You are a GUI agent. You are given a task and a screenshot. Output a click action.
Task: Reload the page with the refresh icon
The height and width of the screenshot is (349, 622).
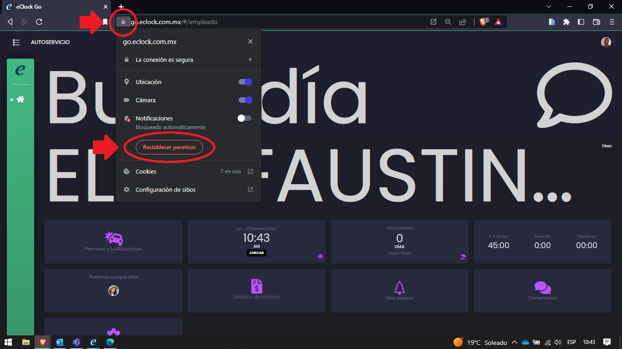tap(39, 22)
